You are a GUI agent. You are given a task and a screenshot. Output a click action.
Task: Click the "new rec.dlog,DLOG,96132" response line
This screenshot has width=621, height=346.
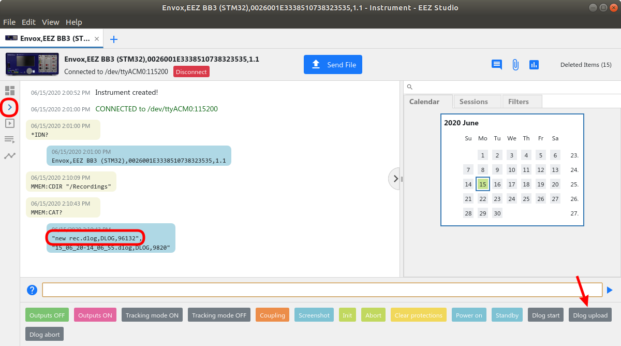pos(97,238)
